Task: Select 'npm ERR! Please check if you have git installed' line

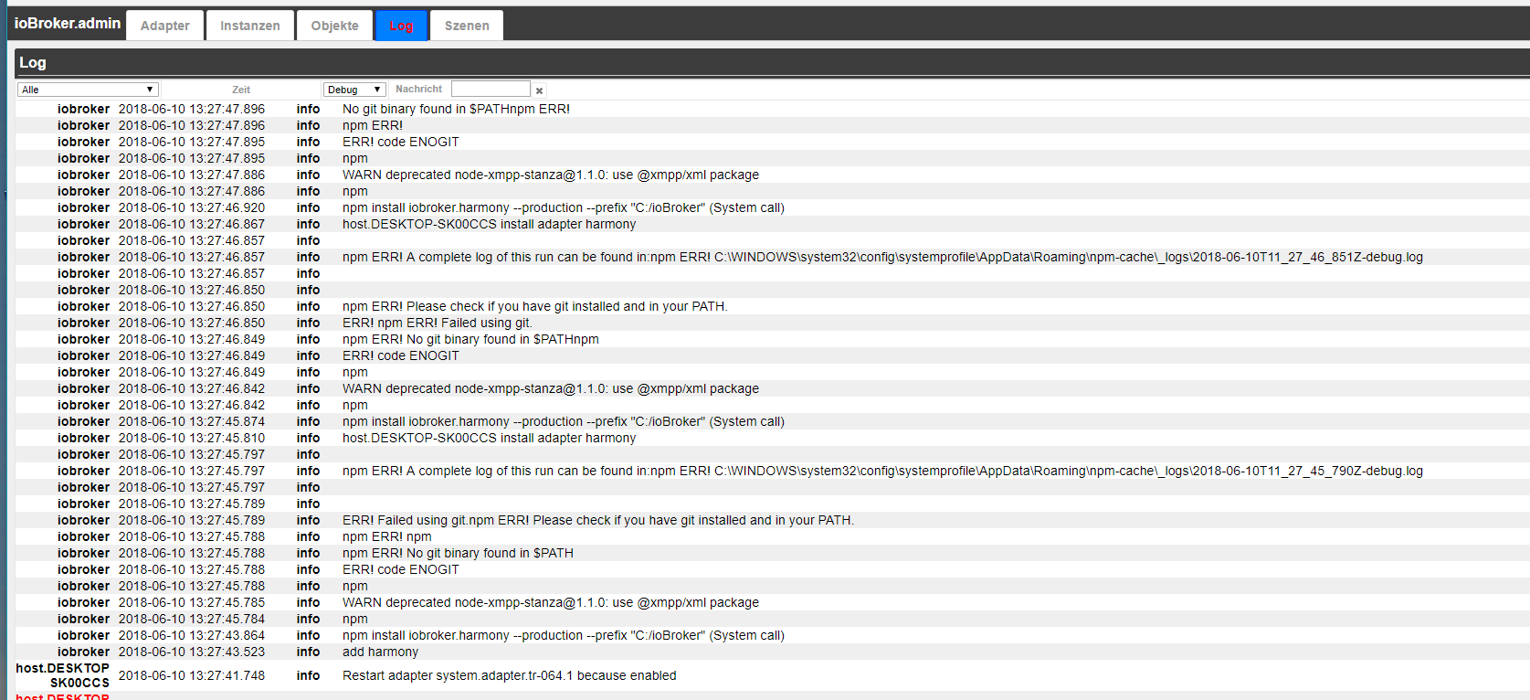Action: (534, 306)
